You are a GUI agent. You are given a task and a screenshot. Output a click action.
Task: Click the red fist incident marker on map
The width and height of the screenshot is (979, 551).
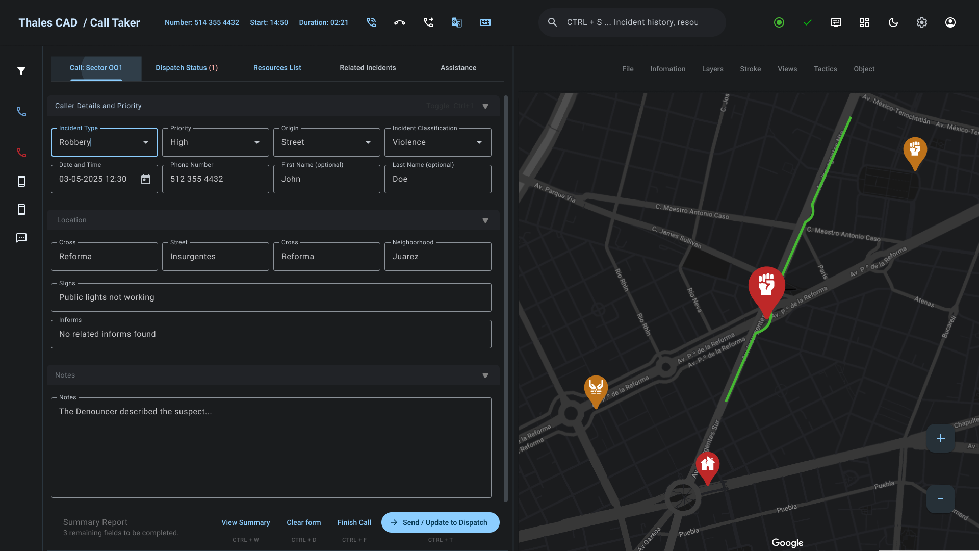(x=766, y=287)
